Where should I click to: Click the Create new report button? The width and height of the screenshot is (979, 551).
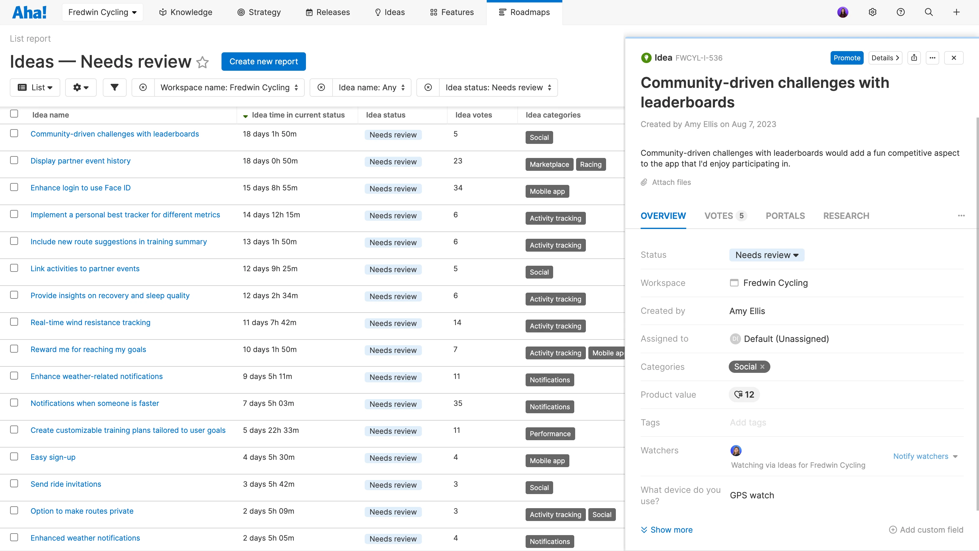(263, 62)
